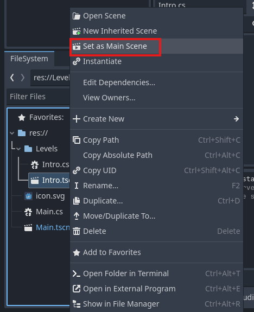Click the Instantiate chain-link icon
The width and height of the screenshot is (254, 312).
pyautogui.click(x=77, y=61)
